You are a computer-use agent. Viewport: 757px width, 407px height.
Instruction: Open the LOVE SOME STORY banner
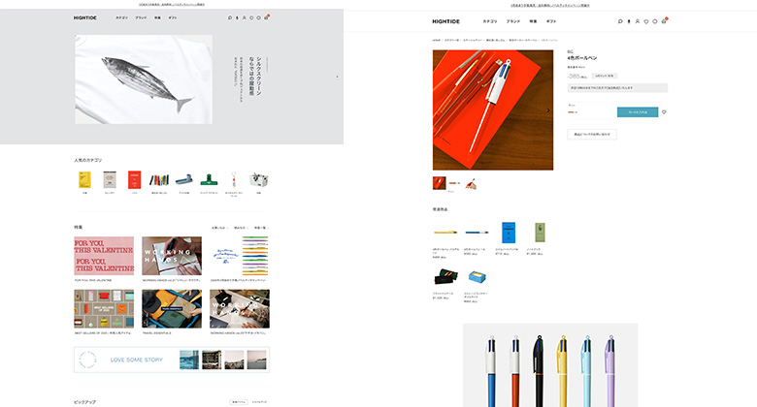point(172,360)
